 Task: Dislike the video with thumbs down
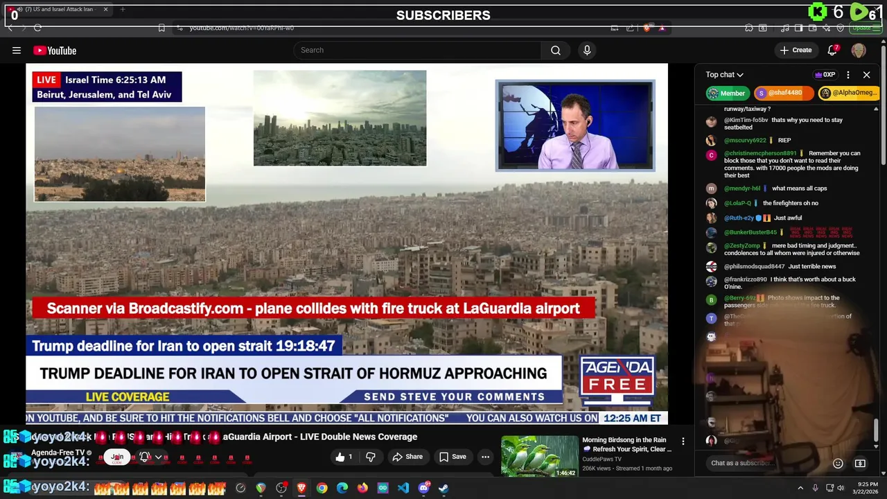(371, 457)
